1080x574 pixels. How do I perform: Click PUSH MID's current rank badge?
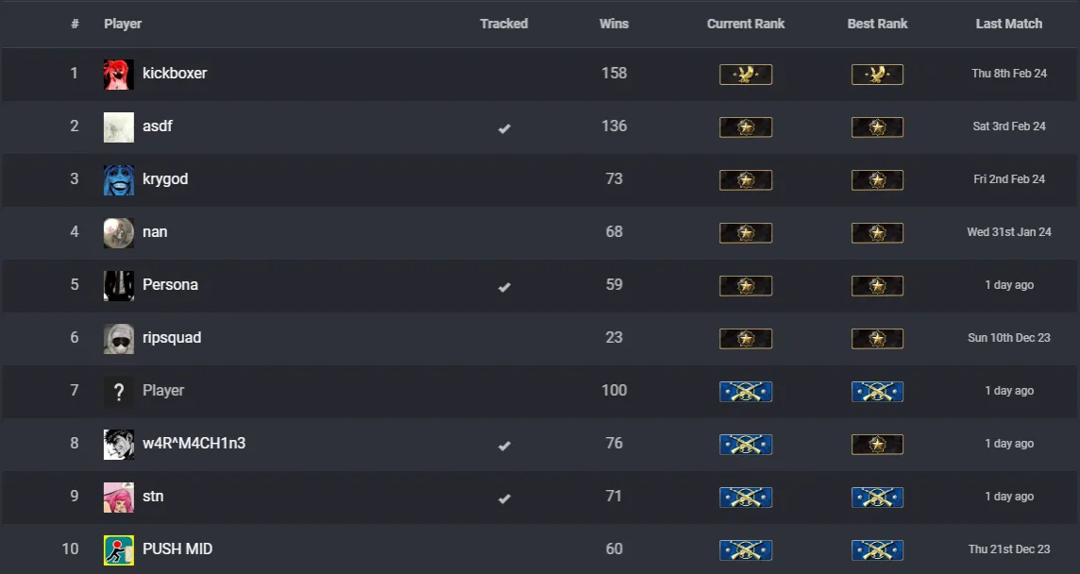(x=746, y=549)
